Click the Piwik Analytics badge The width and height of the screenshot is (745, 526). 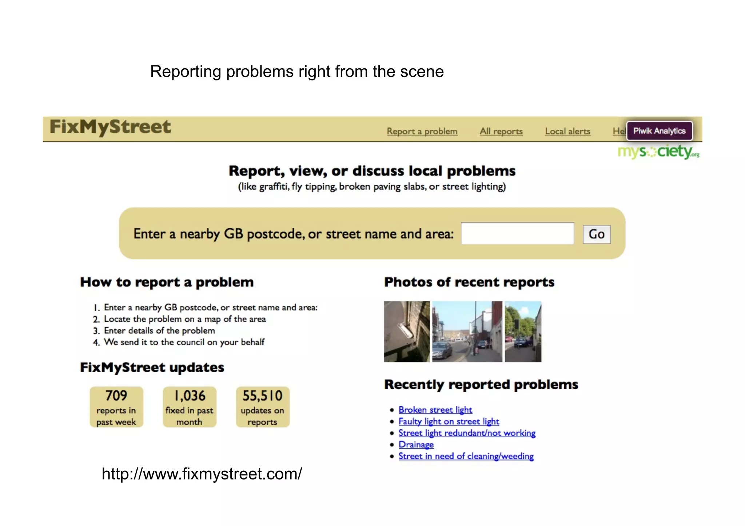click(659, 131)
